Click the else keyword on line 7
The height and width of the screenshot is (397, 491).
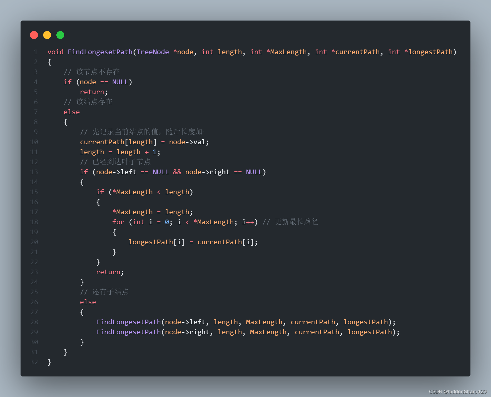pyautogui.click(x=72, y=112)
